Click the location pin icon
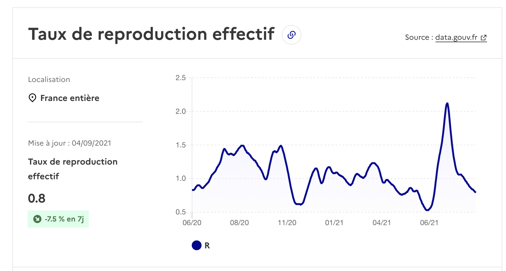 click(x=32, y=98)
